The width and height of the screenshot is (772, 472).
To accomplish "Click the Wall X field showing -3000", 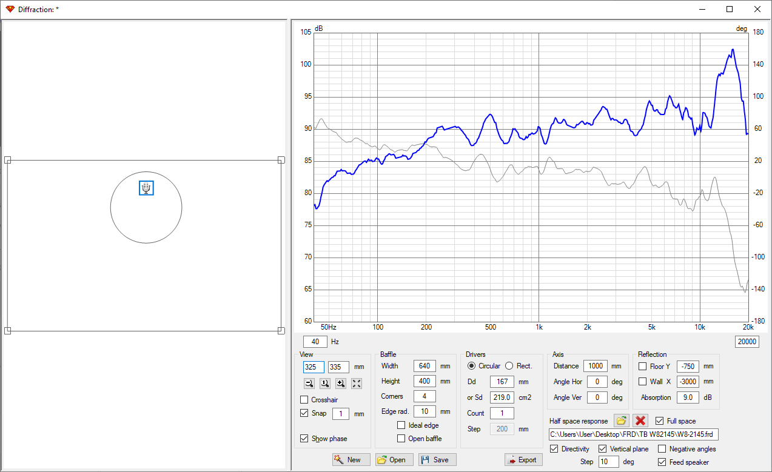I will tap(688, 382).
